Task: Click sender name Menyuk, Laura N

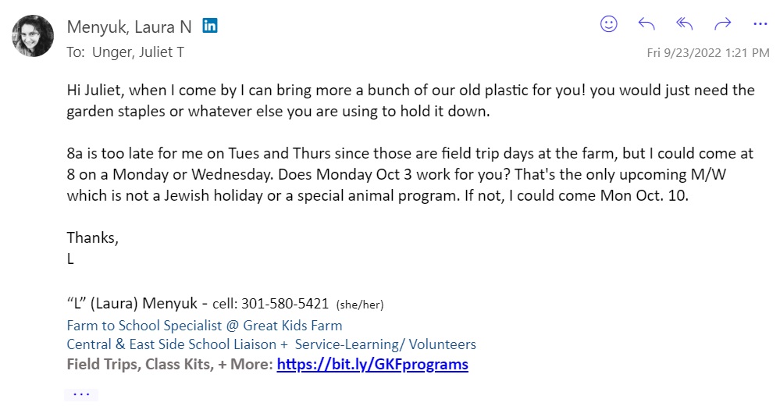Action: pyautogui.click(x=129, y=27)
